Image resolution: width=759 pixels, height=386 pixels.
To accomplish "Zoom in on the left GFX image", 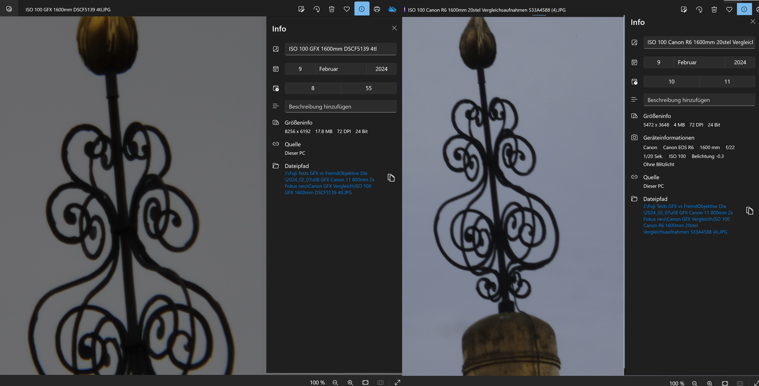I will pos(350,382).
